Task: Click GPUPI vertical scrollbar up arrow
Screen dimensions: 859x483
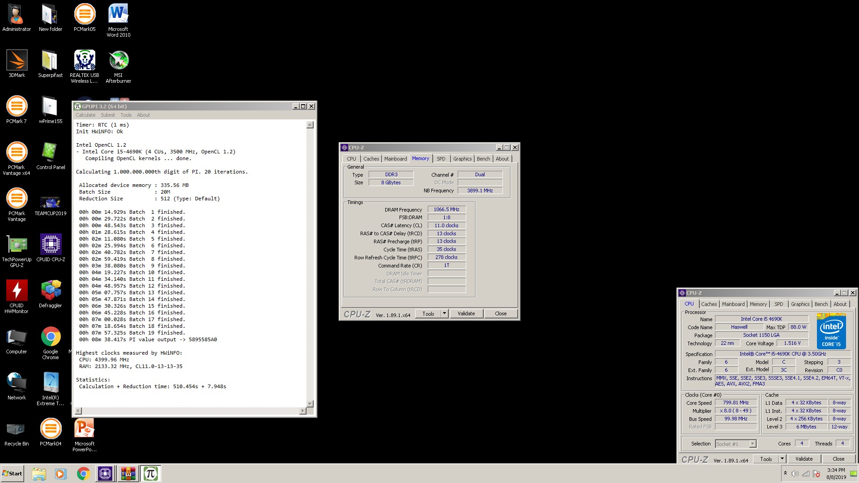Action: tap(310, 125)
